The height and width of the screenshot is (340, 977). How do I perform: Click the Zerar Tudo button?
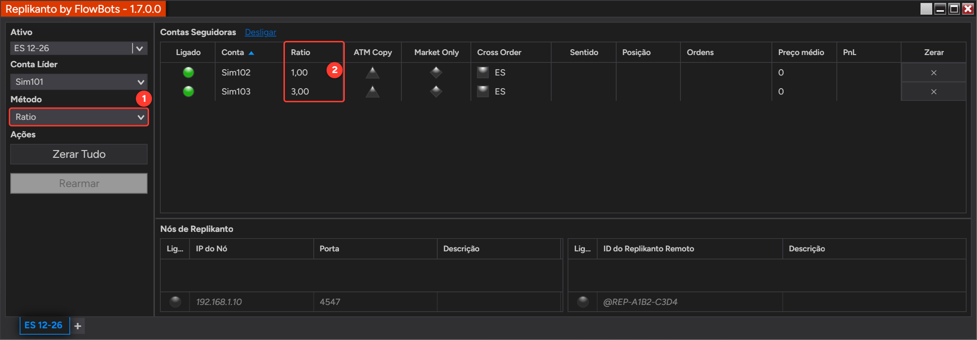pos(79,154)
